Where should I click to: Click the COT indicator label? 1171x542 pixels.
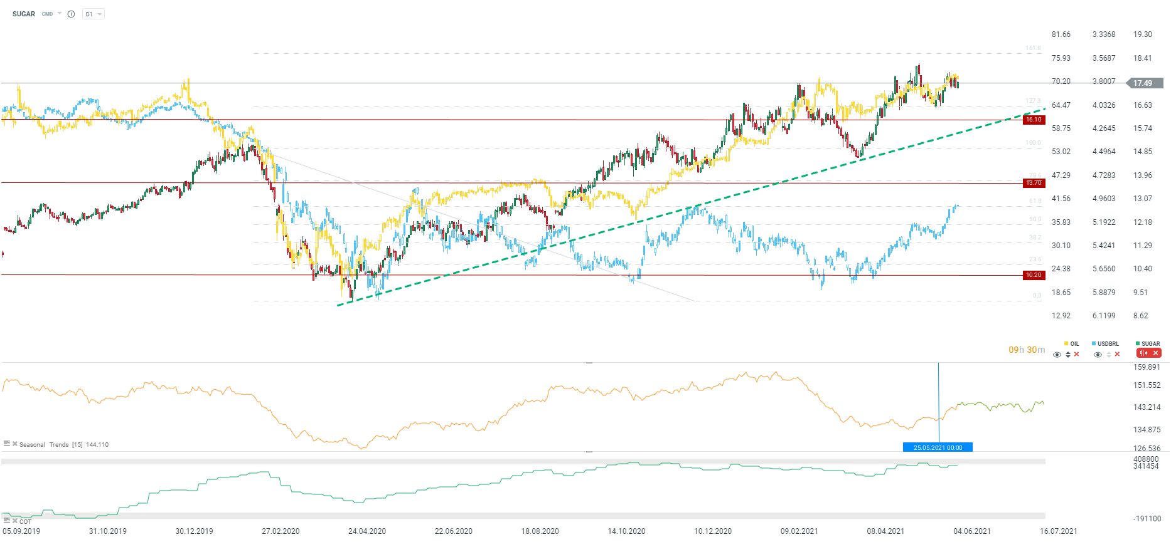coord(25,522)
